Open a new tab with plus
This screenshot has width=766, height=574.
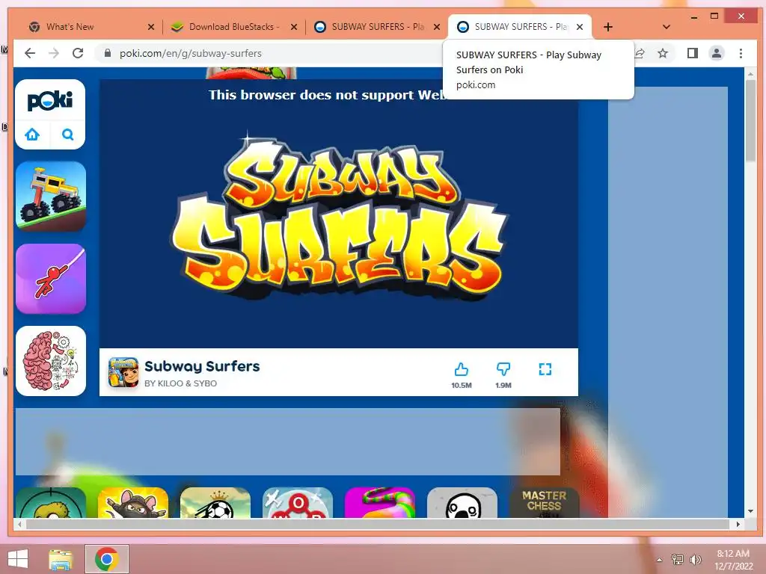607,27
